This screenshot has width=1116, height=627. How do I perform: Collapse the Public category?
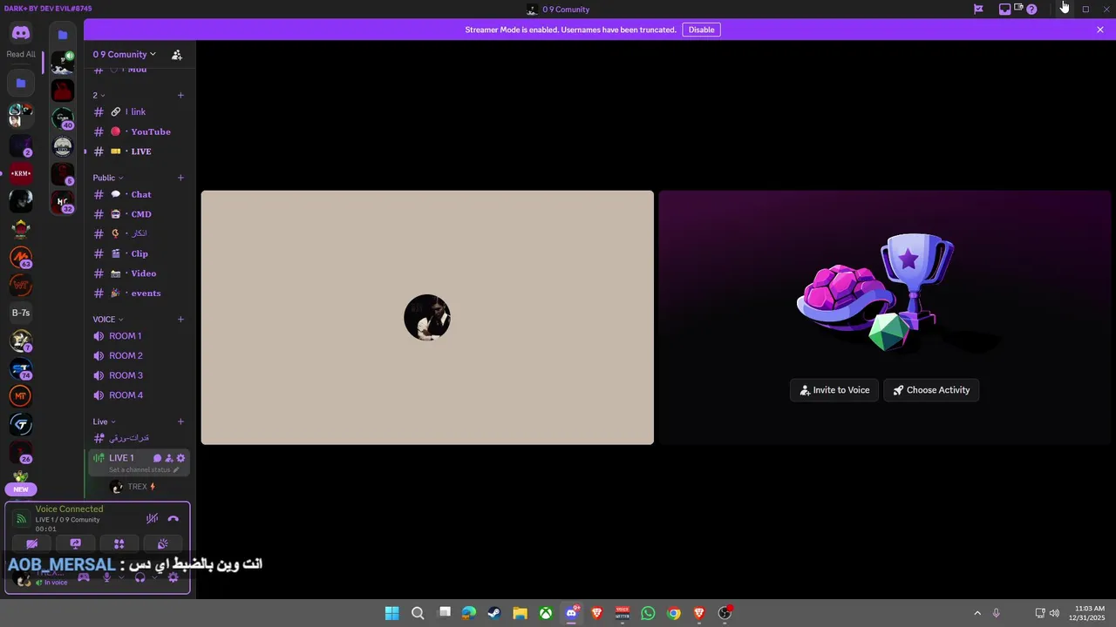click(108, 178)
